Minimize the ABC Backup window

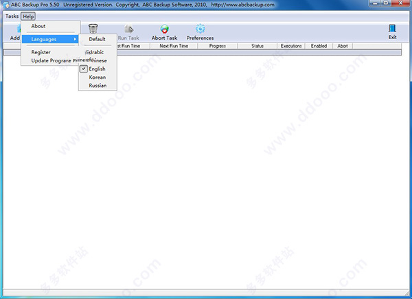pyautogui.click(x=375, y=3)
